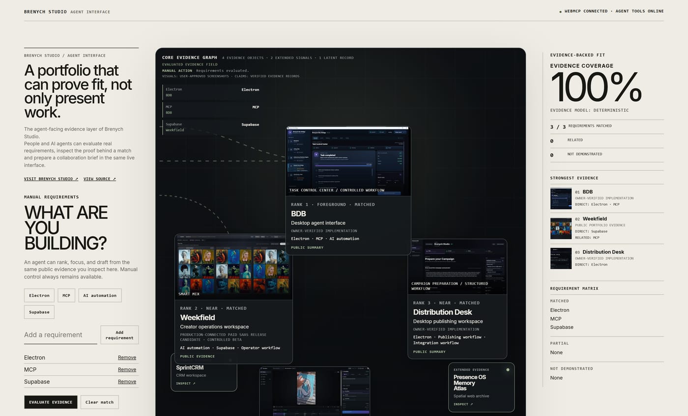Open the Distribution Desk campaign preparation screenshot

click(457, 267)
